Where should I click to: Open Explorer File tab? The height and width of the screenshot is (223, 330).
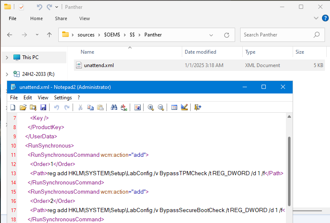coord(13,18)
